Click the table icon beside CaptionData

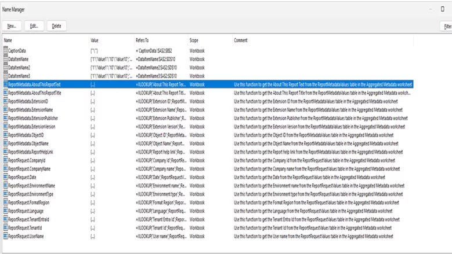(5, 51)
